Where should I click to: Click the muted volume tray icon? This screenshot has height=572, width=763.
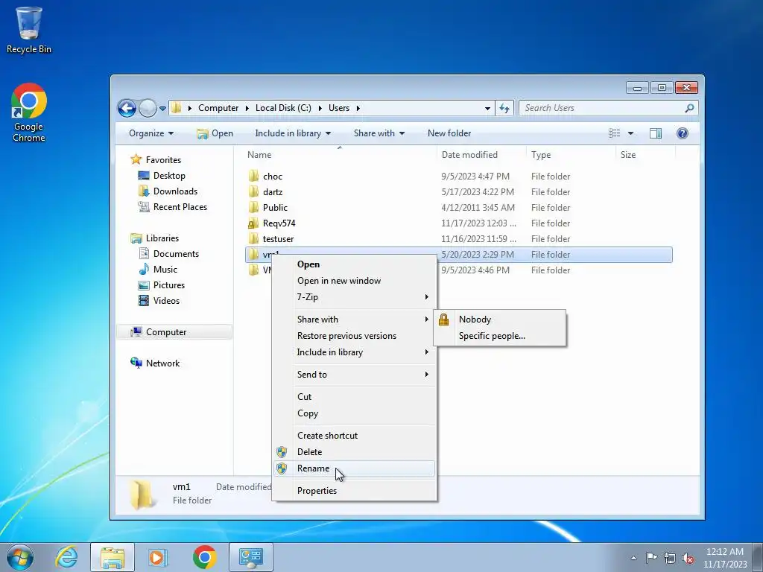click(688, 558)
